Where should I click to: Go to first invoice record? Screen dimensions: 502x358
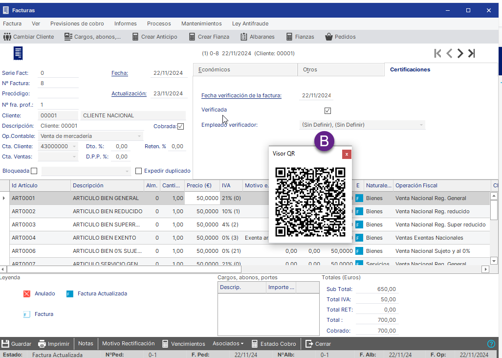click(437, 53)
